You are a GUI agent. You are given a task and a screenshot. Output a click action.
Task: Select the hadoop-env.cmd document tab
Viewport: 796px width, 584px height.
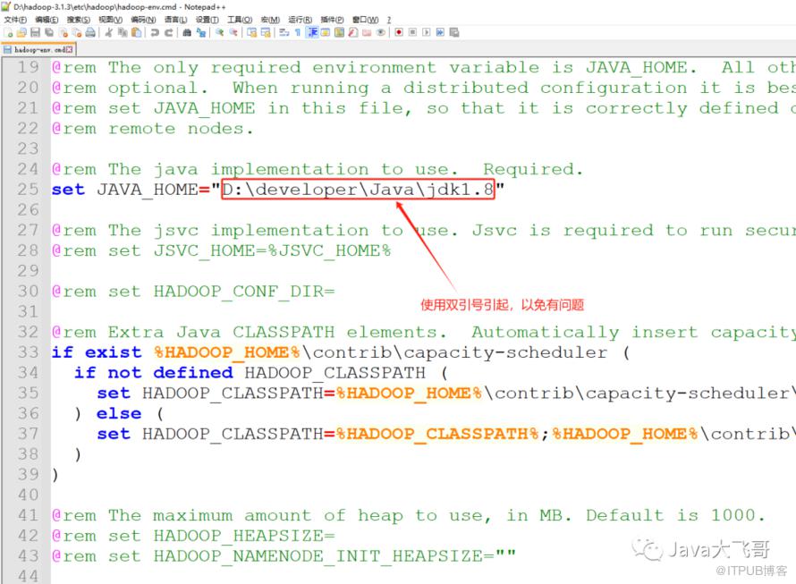(x=34, y=50)
